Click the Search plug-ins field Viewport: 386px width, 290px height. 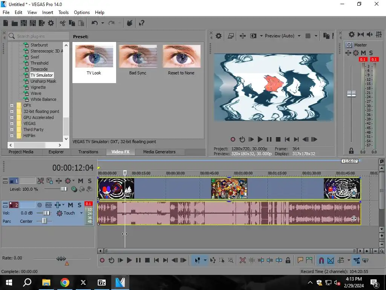[38, 36]
